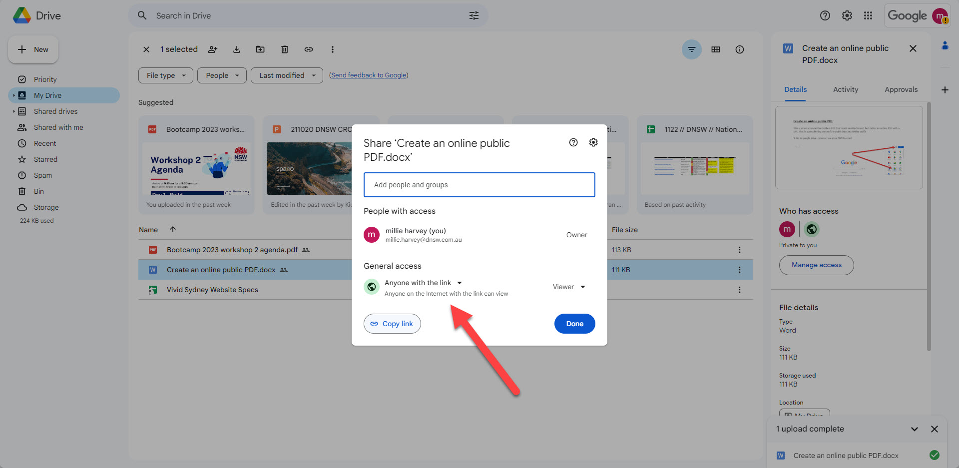959x468 pixels.
Task: Click the Copy link button
Action: (x=392, y=324)
